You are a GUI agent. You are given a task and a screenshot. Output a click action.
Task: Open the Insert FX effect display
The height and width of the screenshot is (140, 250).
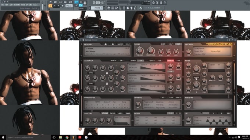[x=212, y=105]
